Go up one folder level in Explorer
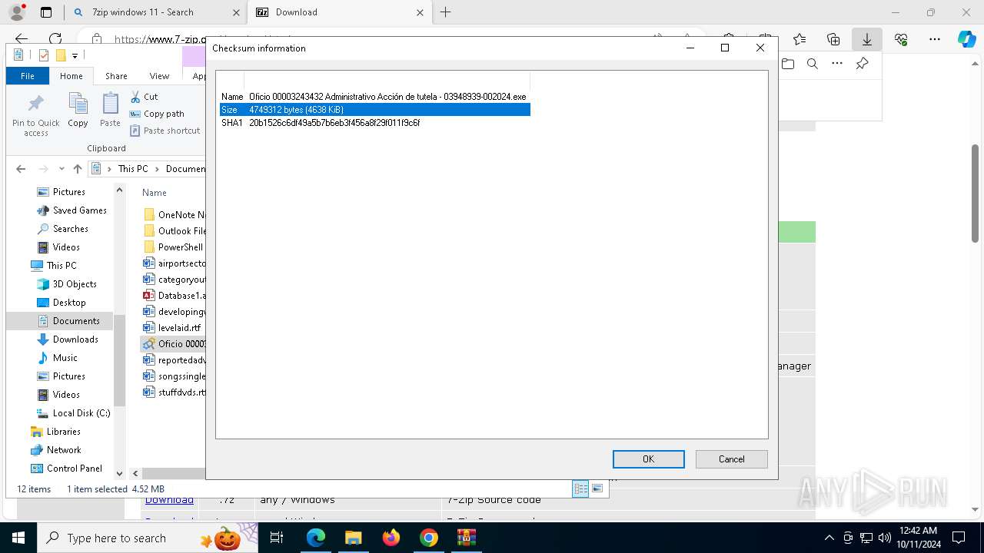This screenshot has width=984, height=553. [77, 169]
